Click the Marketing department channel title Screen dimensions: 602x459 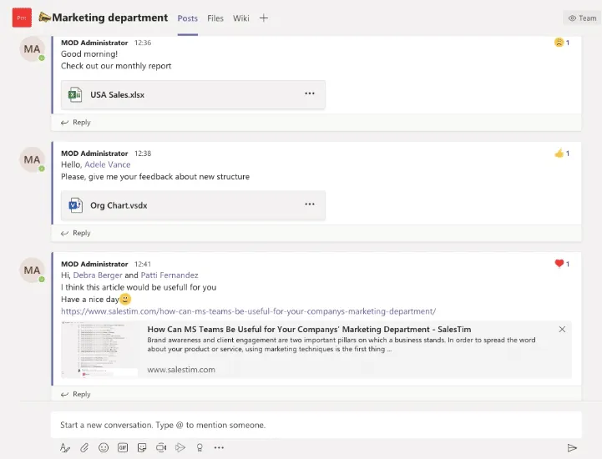click(110, 18)
